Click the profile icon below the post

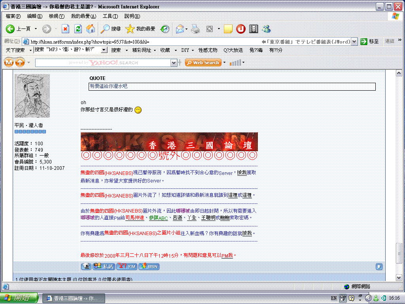point(86,266)
